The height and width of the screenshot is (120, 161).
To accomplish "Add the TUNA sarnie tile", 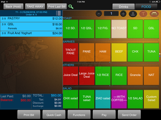I will (151, 52).
